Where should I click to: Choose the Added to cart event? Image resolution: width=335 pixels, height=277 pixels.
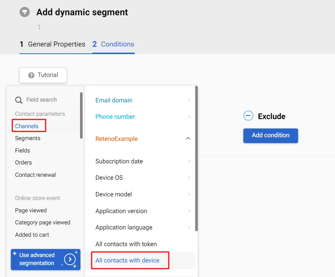point(32,235)
